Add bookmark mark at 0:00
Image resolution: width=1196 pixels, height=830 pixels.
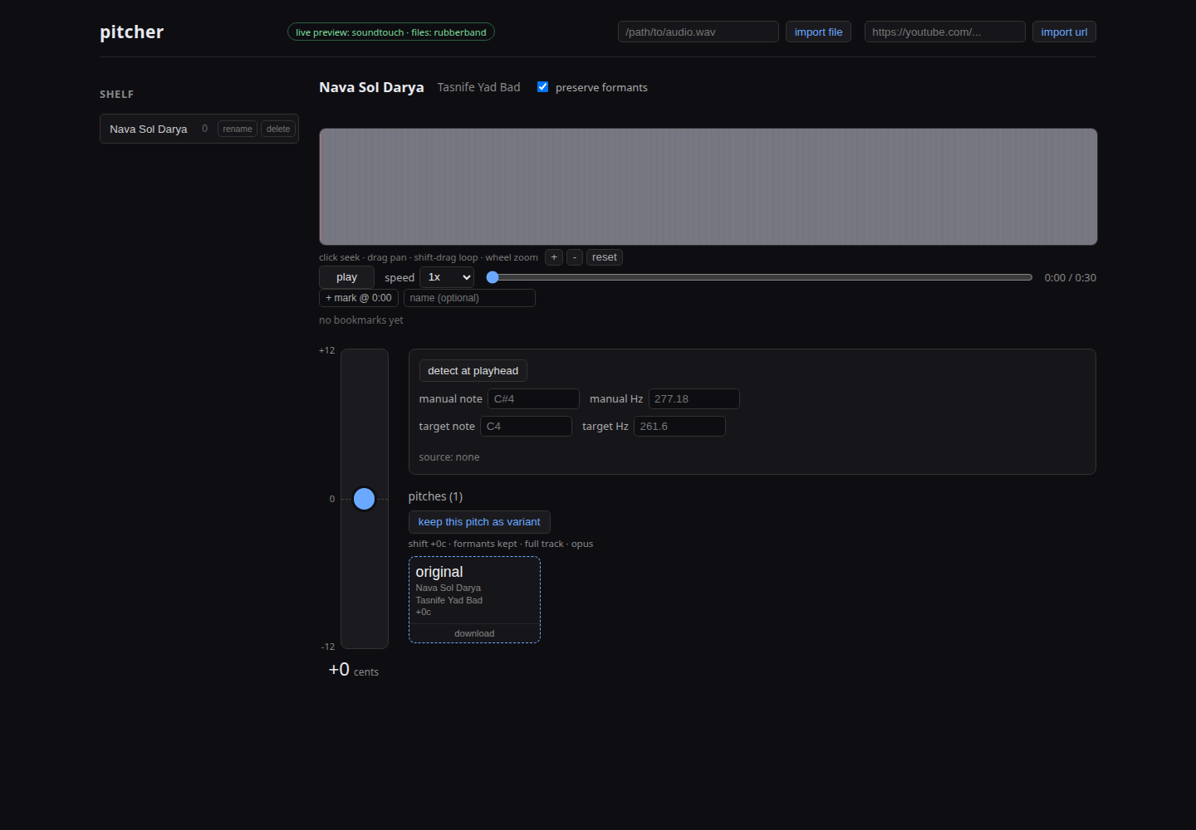click(x=359, y=298)
